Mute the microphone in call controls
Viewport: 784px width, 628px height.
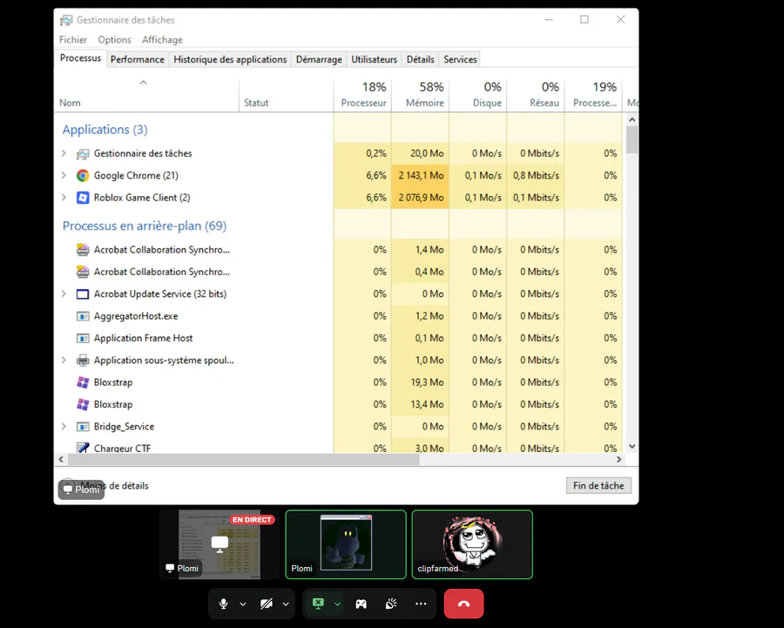pos(224,604)
